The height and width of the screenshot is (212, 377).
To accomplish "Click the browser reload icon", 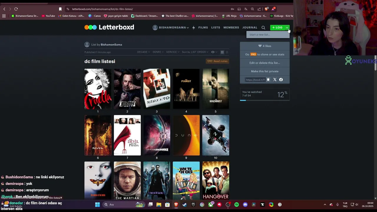I will 16,9.
